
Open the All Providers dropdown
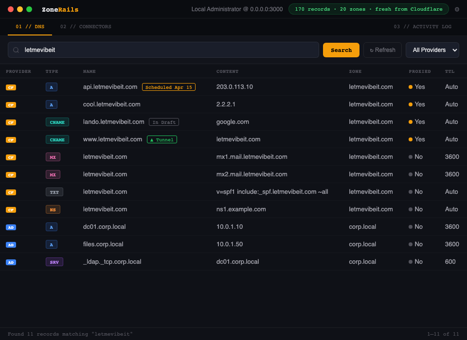tap(432, 50)
